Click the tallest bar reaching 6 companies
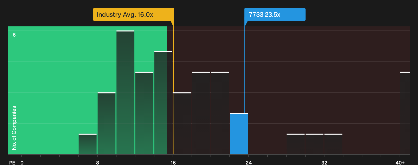The height and width of the screenshot is (165, 418). (x=125, y=92)
